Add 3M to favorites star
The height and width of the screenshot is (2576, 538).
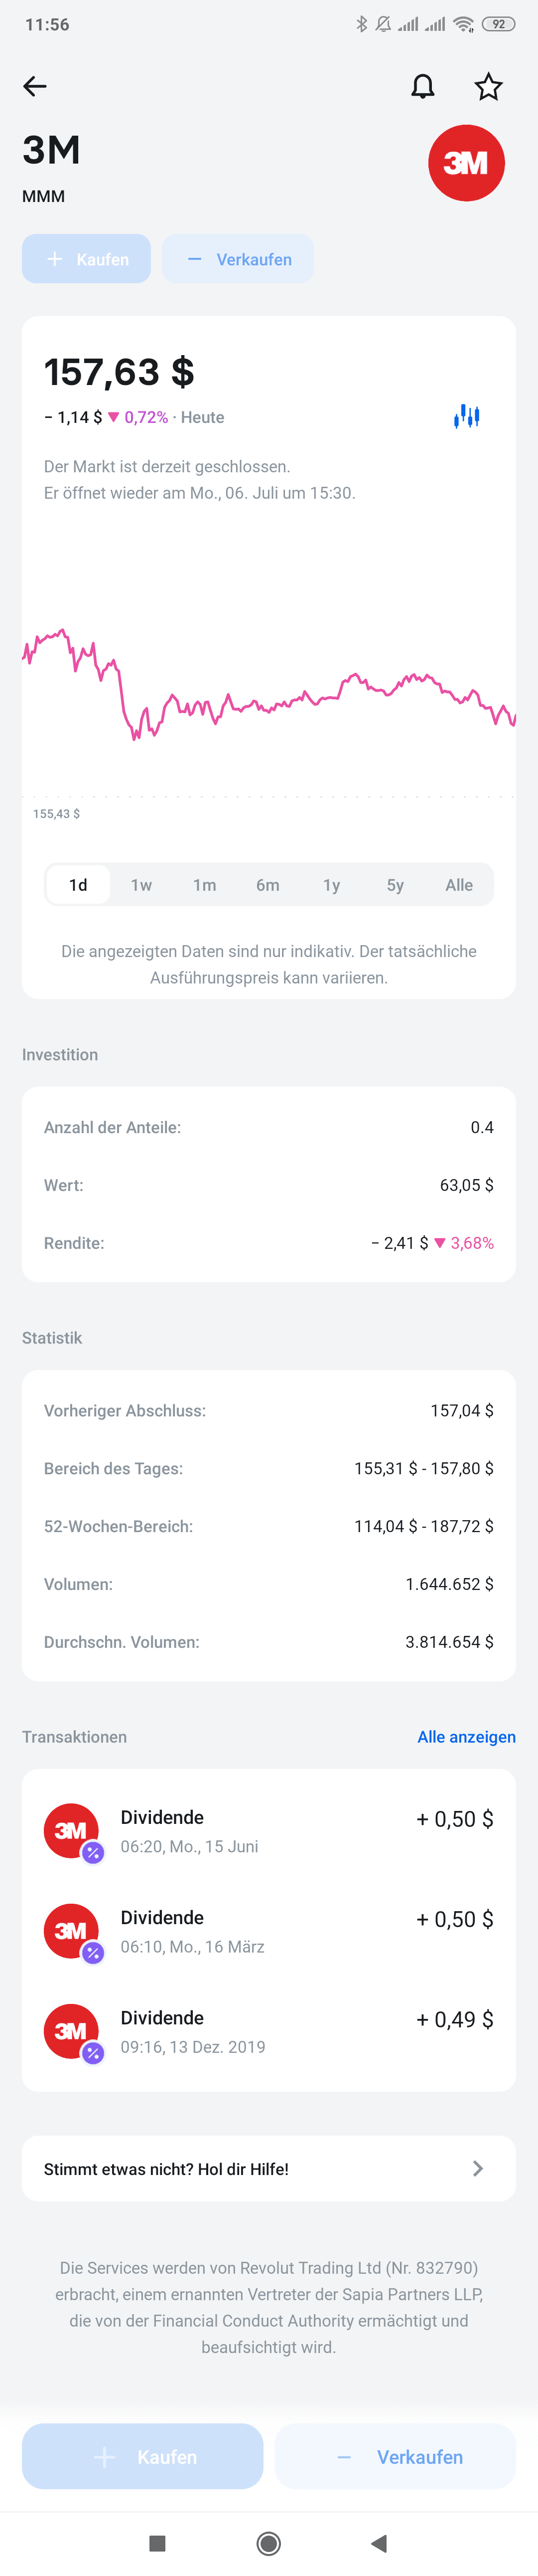[x=488, y=87]
